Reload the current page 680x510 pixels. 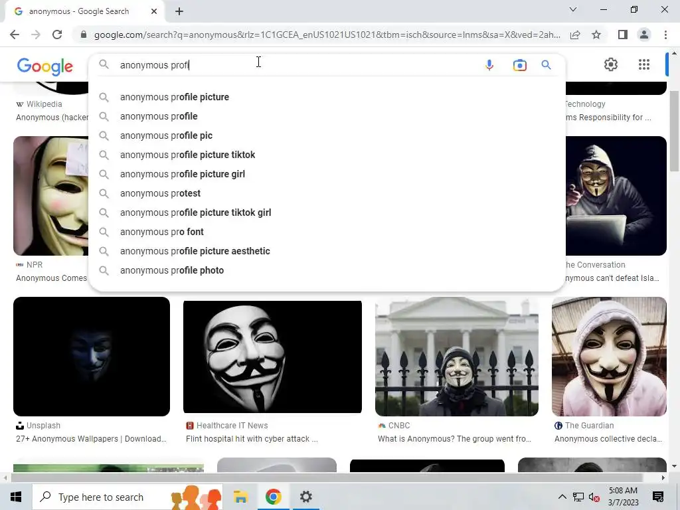[x=57, y=35]
